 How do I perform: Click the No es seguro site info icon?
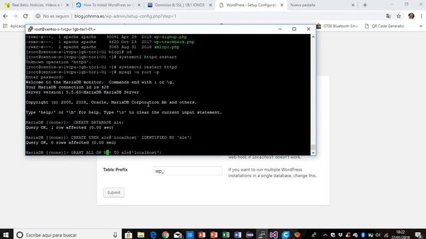coord(38,16)
